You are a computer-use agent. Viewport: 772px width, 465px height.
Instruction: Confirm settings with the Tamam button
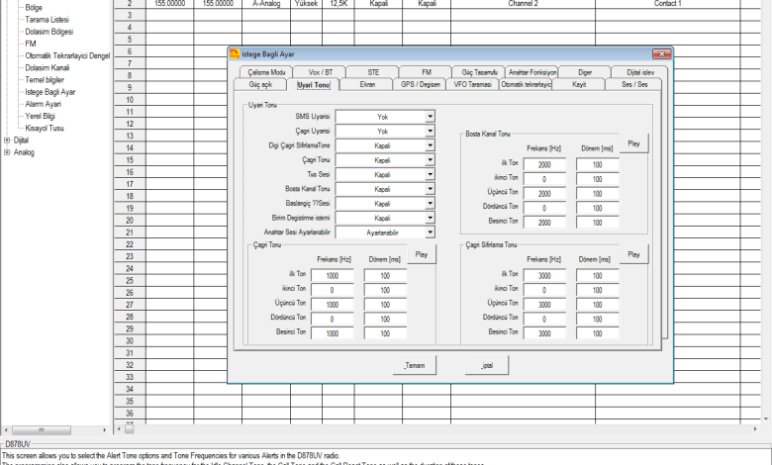coord(414,366)
